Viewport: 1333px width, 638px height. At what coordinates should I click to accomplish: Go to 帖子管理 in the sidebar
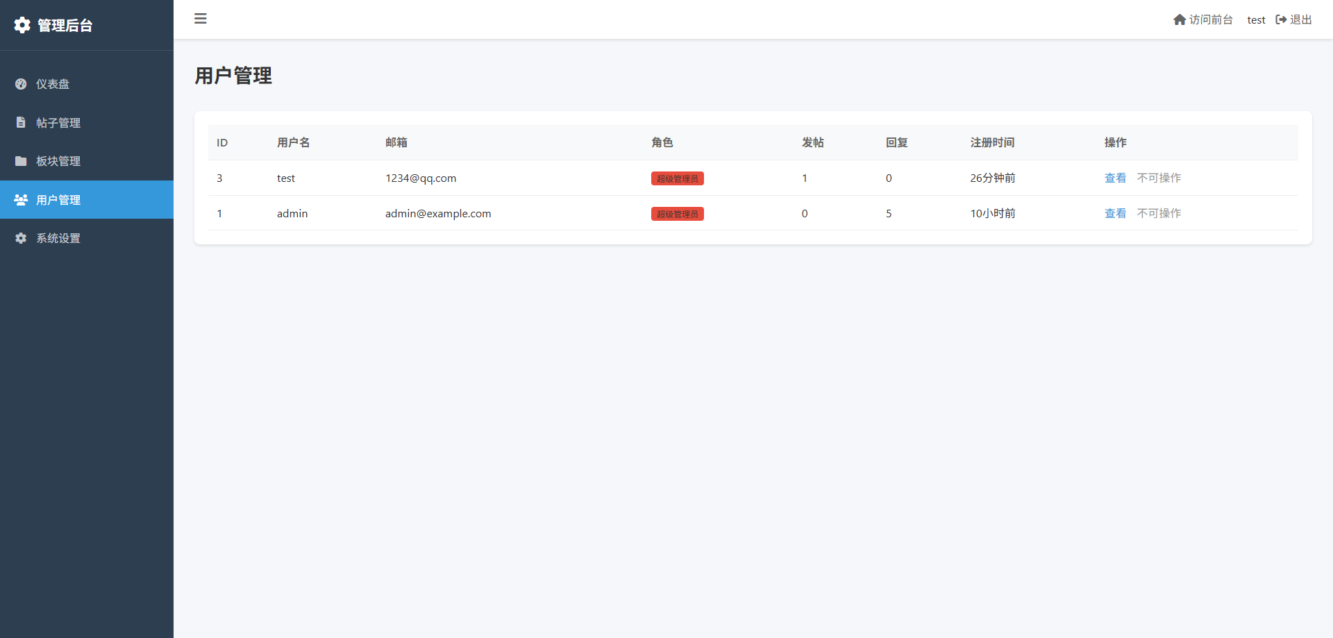pos(58,123)
